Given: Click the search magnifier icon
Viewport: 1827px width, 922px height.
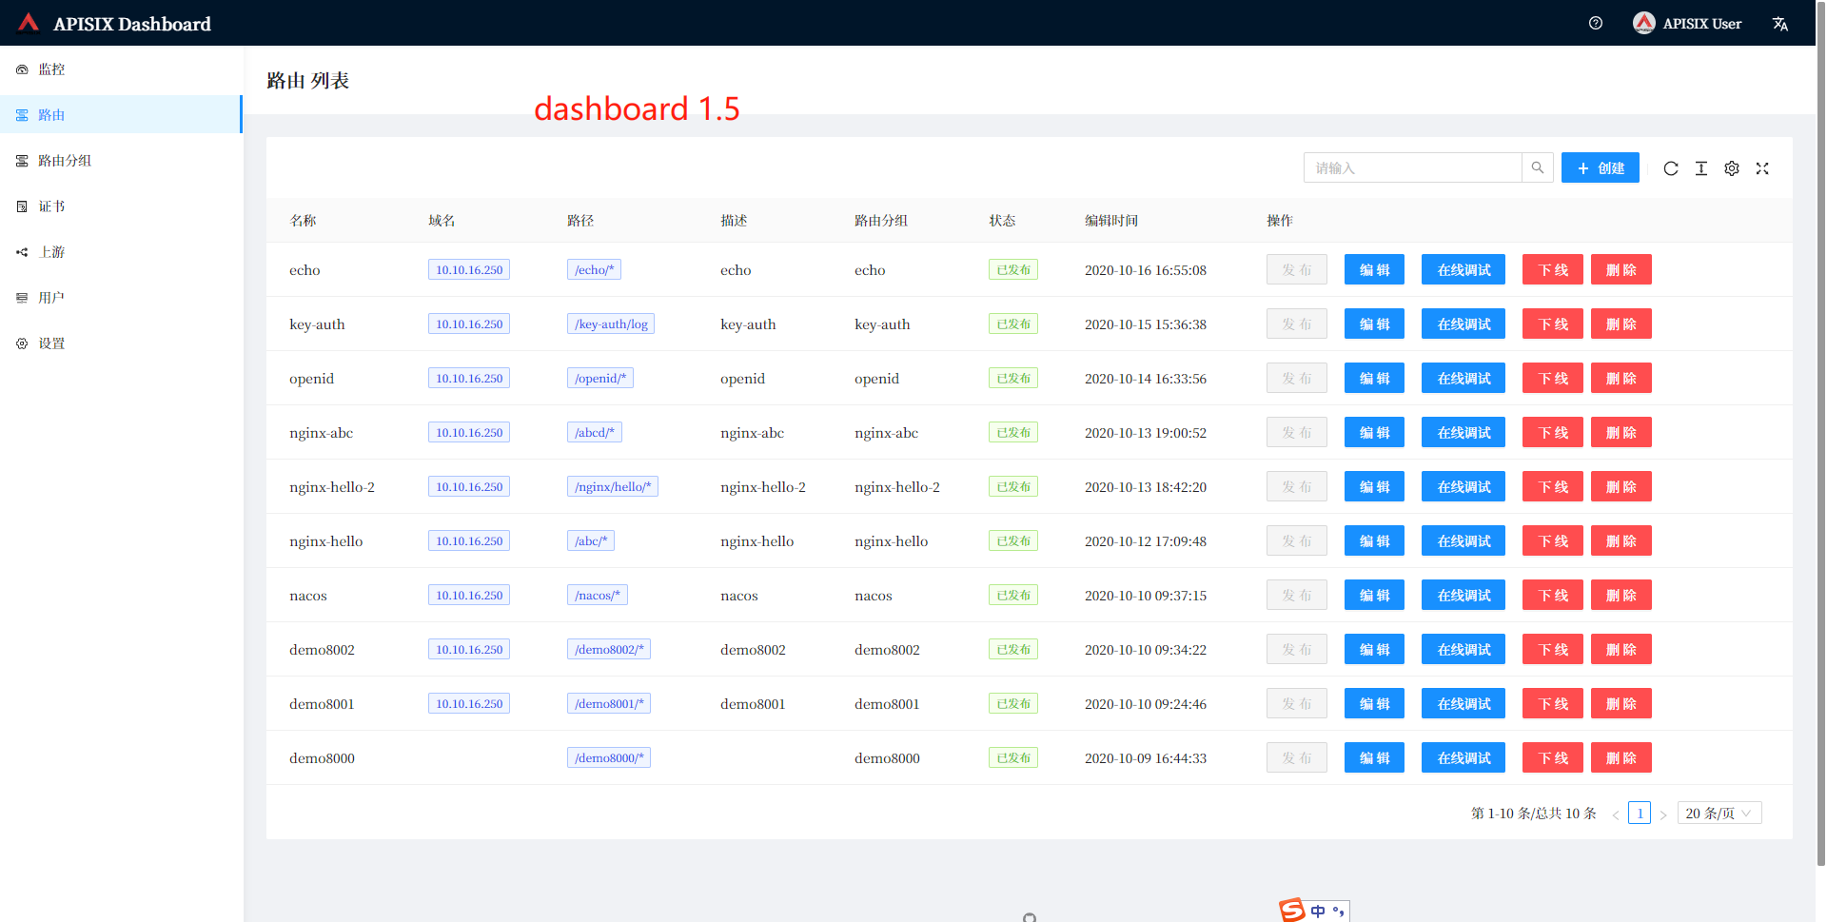Looking at the screenshot, I should click(1538, 167).
